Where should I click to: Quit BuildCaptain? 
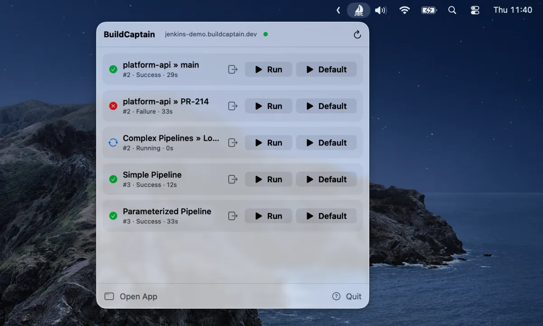coord(354,297)
